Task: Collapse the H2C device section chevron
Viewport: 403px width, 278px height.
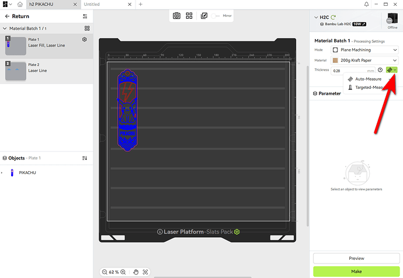Action: (316, 17)
